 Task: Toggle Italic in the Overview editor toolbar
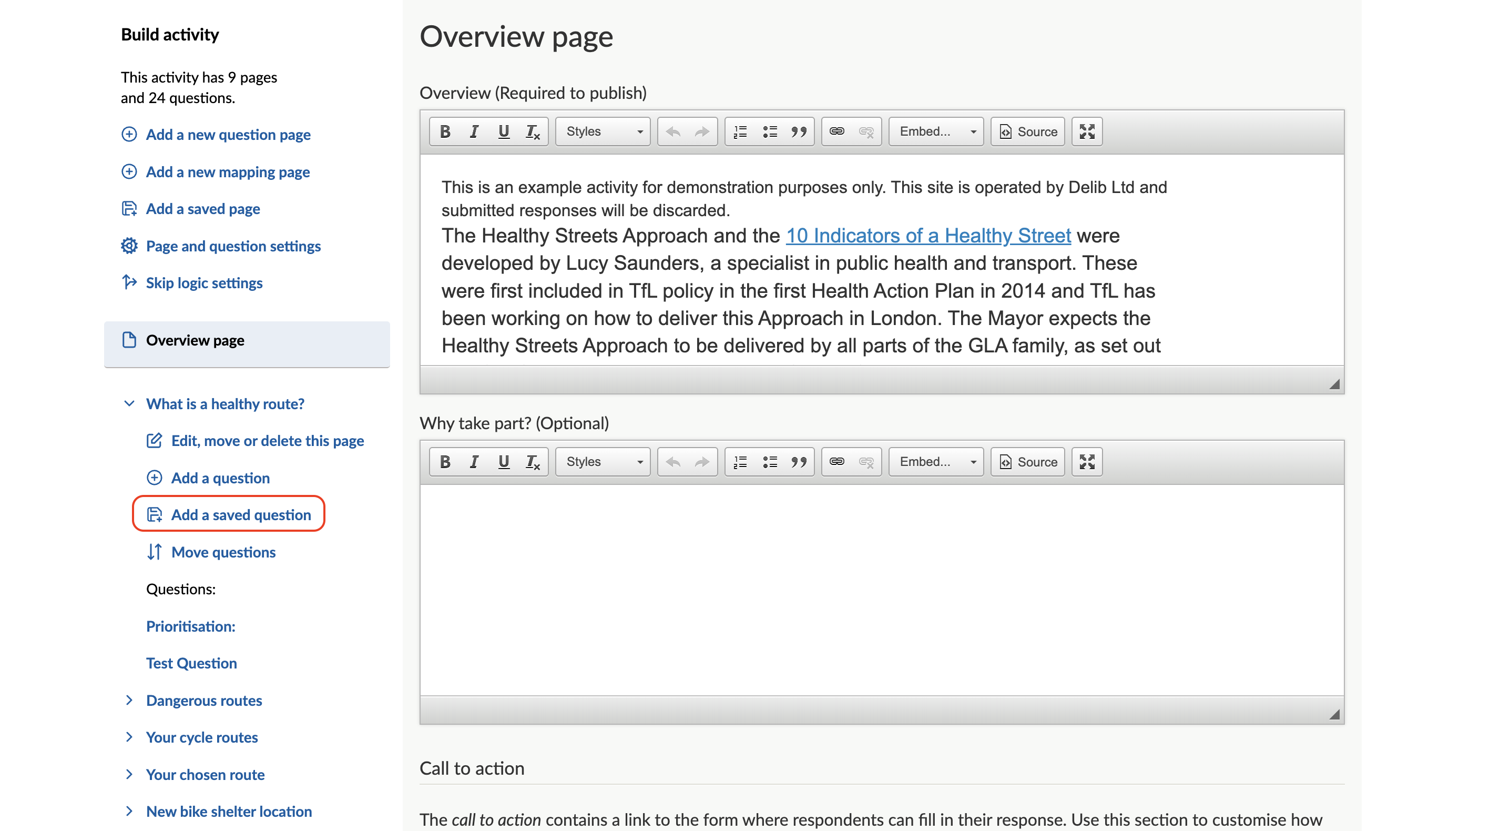click(474, 131)
